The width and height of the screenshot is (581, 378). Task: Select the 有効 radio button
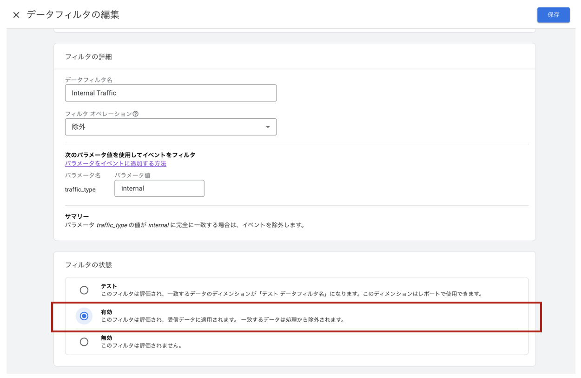tap(84, 316)
